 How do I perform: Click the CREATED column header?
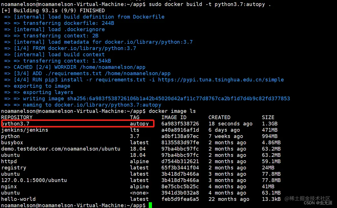coord(219,117)
